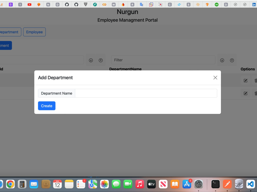Sort the Id column ascending with the up arrow
The height and width of the screenshot is (192, 257).
tap(101, 60)
